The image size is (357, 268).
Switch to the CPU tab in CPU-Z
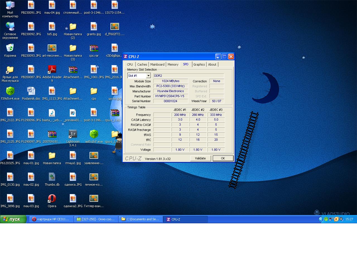(130, 64)
